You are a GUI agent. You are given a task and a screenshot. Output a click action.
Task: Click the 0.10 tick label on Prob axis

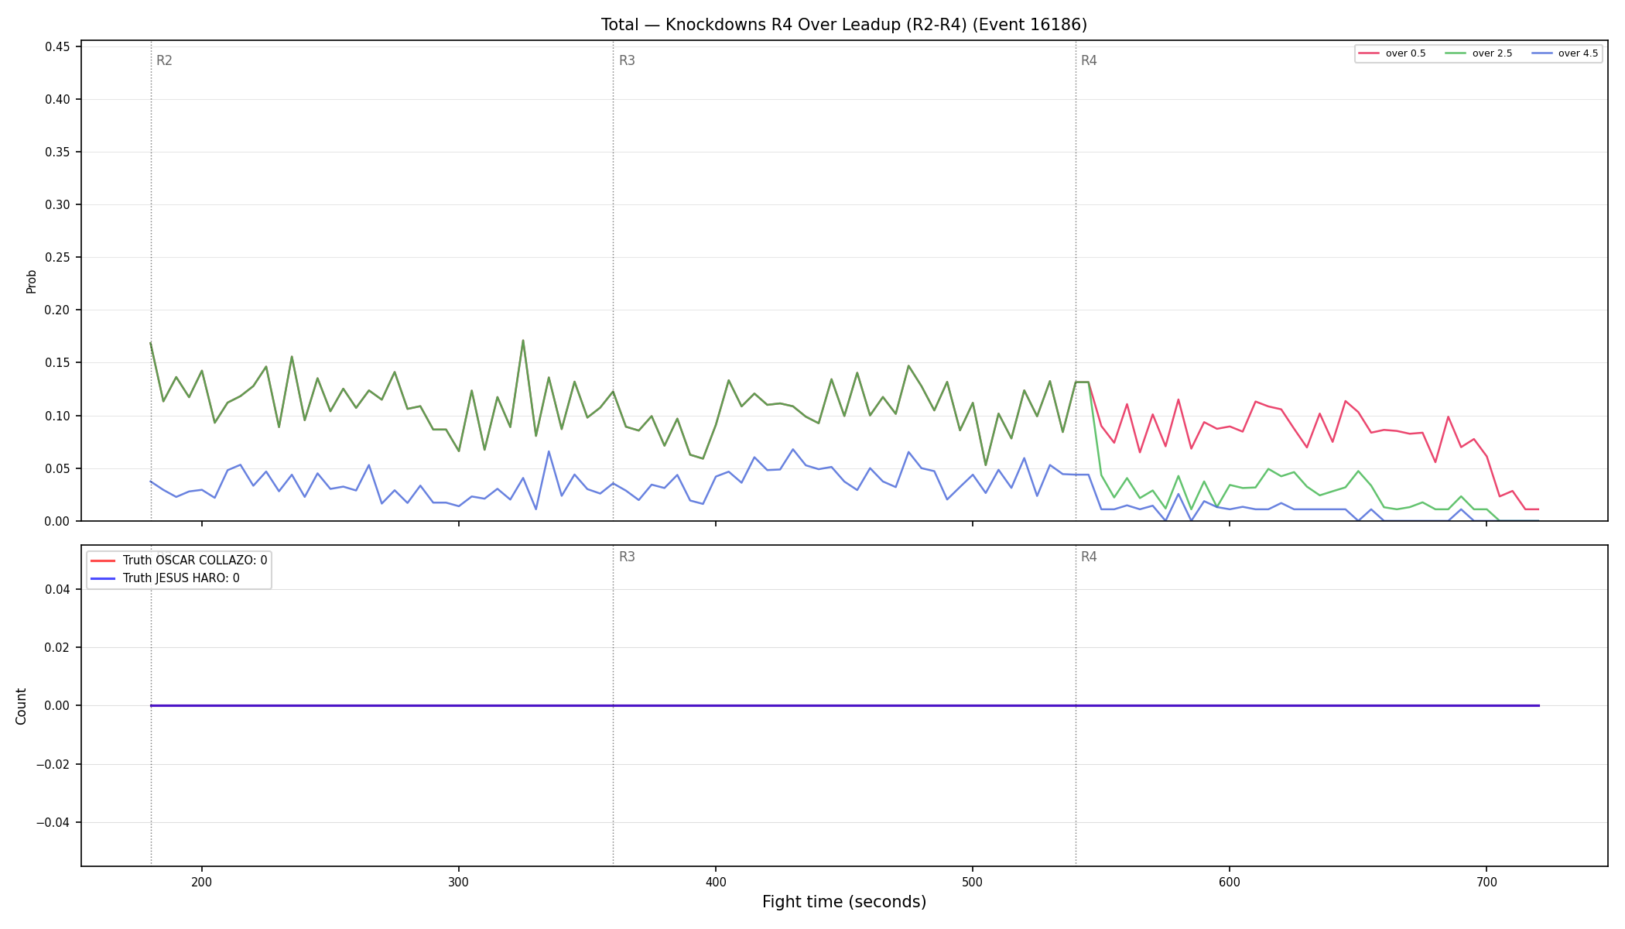tap(57, 416)
